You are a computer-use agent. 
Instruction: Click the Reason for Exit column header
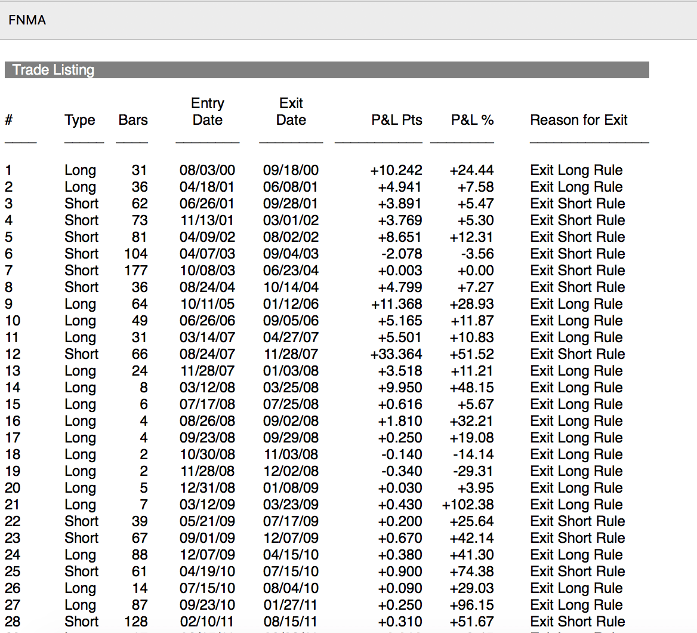[x=578, y=120]
